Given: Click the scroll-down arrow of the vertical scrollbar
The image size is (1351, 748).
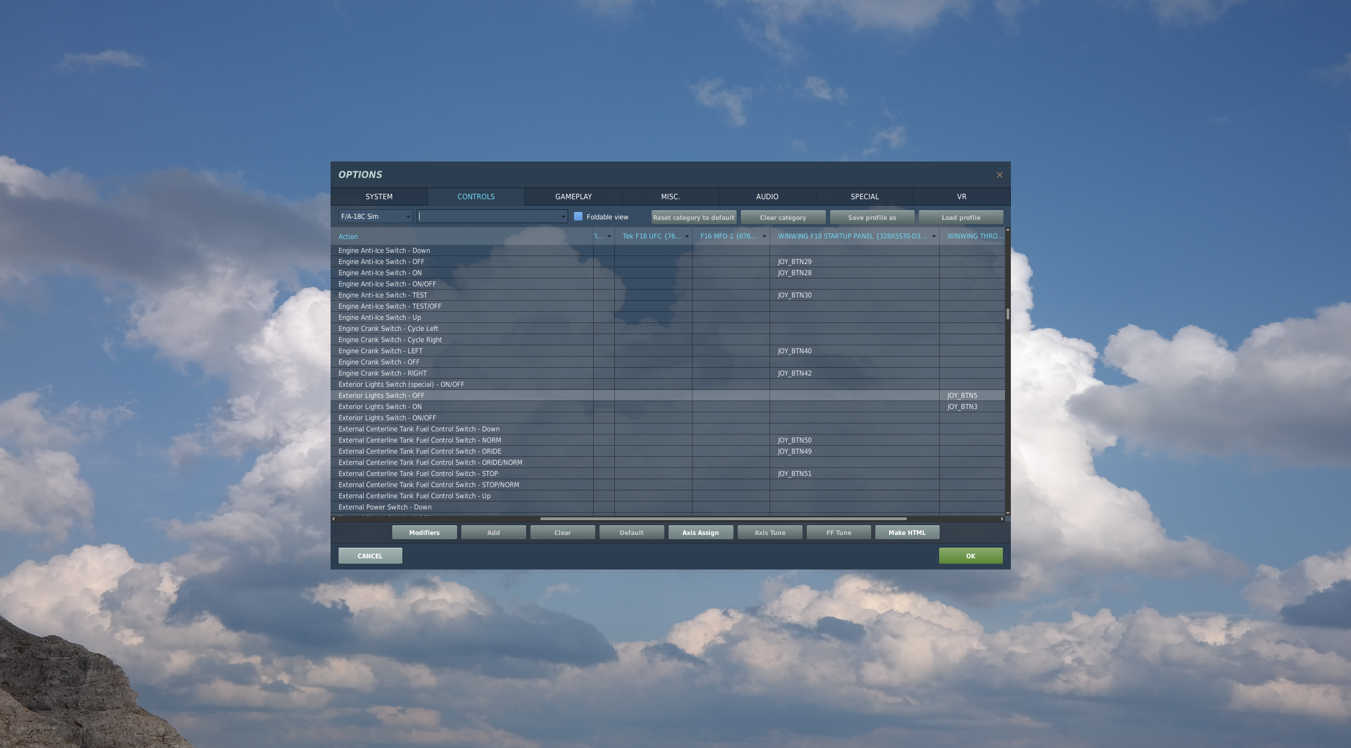Looking at the screenshot, I should click(1008, 513).
